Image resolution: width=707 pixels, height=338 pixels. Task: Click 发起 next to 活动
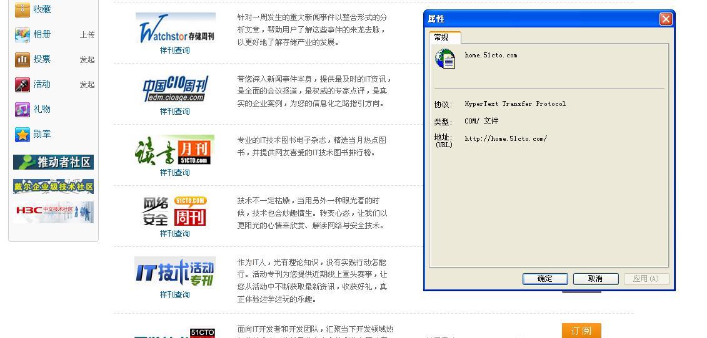pyautogui.click(x=87, y=85)
